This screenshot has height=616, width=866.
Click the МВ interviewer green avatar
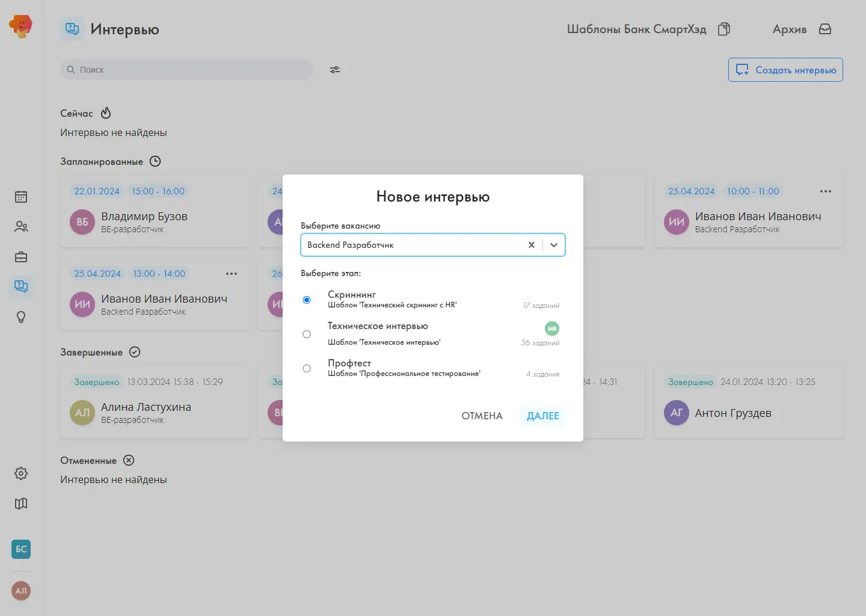coord(552,328)
